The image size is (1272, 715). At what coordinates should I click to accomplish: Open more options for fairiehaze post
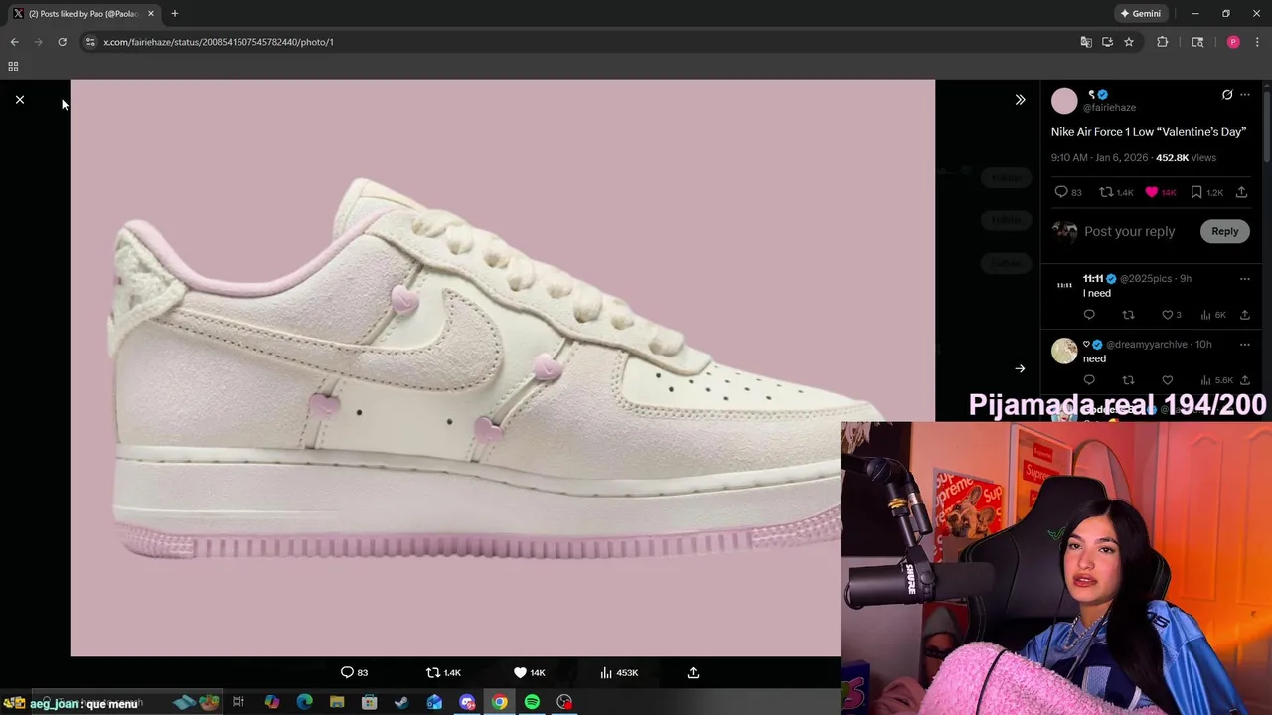pos(1245,95)
